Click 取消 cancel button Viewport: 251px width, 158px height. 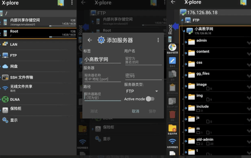136,111
